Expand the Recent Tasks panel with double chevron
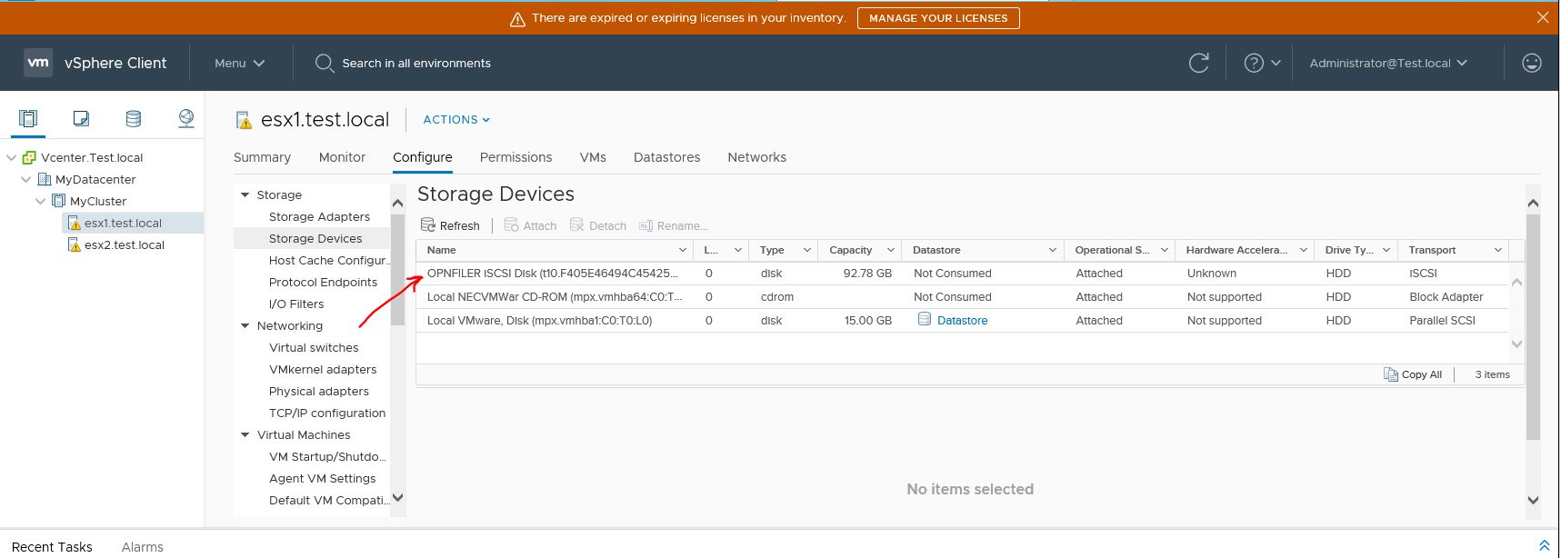This screenshot has width=1561, height=558. pyautogui.click(x=1544, y=546)
